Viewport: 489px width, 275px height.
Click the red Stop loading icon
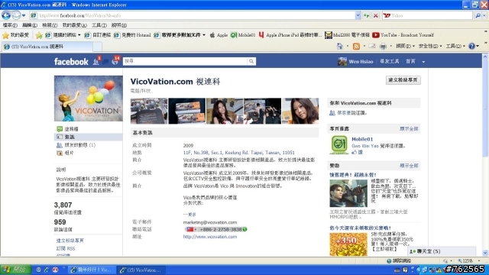[x=376, y=15]
